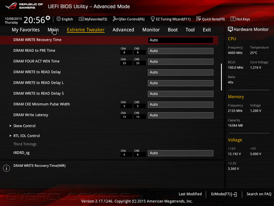274x206 pixels.
Task: Click Core Voltage value 1.216 V
Action: click(256, 68)
